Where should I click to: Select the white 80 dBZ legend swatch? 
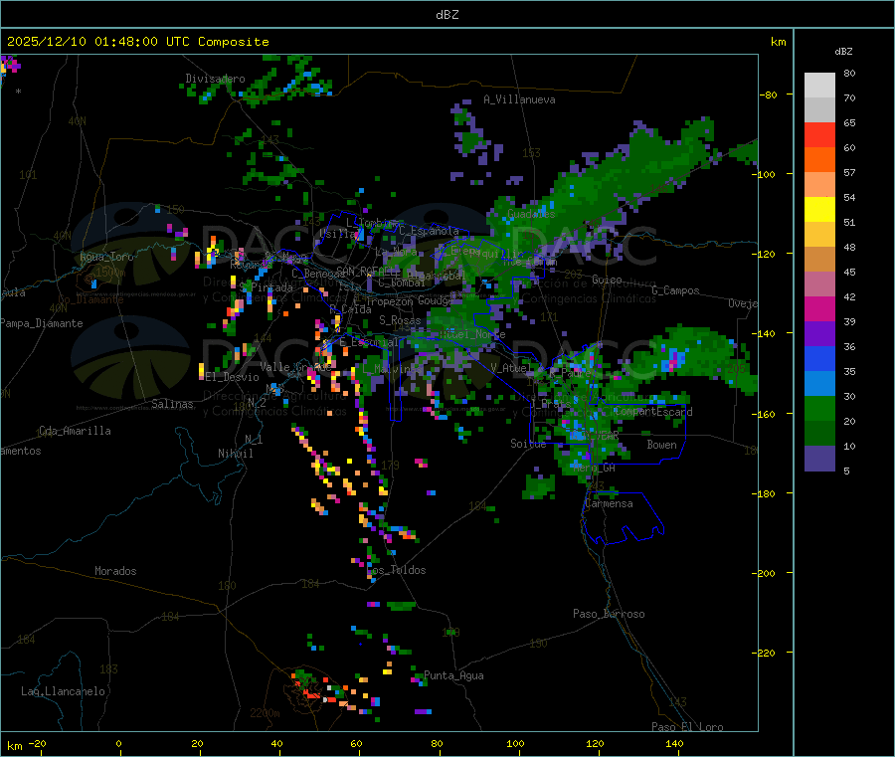819,86
